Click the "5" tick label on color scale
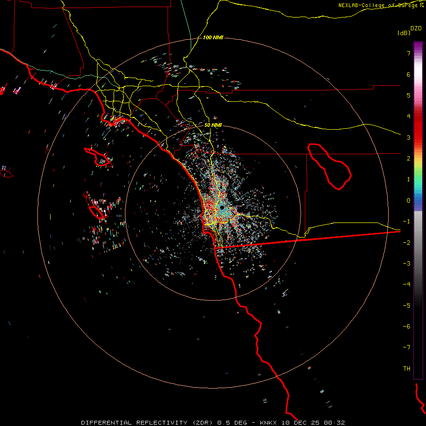Viewport: 426px width, 426px height. tap(408, 95)
